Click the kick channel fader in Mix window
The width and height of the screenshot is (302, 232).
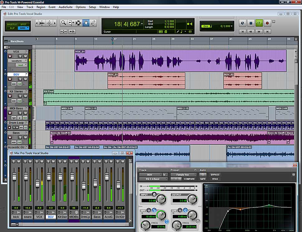[x=14, y=176]
